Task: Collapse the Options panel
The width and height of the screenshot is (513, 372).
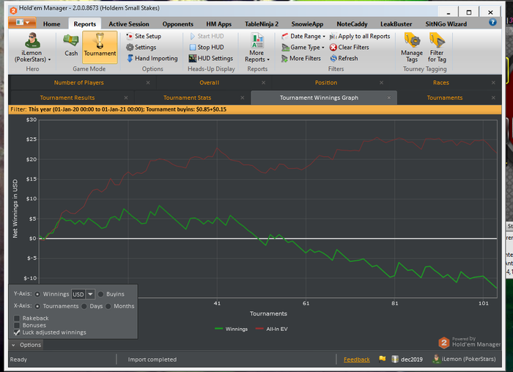Action: [26, 345]
